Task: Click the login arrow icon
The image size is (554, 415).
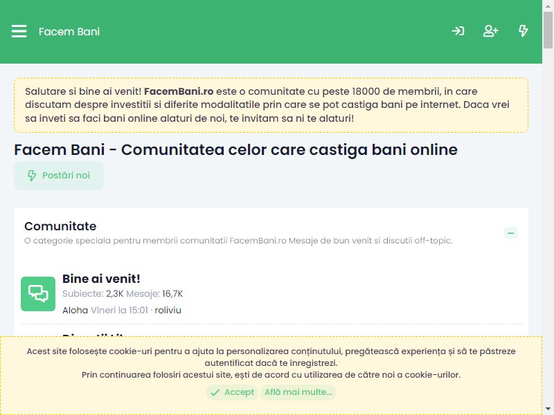Action: (458, 31)
